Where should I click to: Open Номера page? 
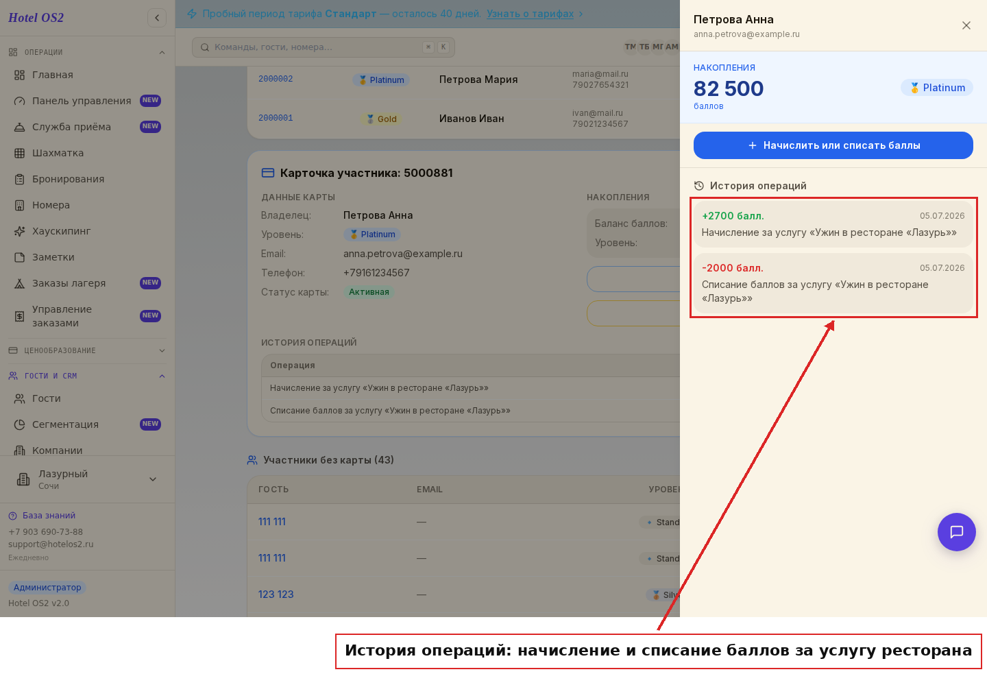(87, 205)
